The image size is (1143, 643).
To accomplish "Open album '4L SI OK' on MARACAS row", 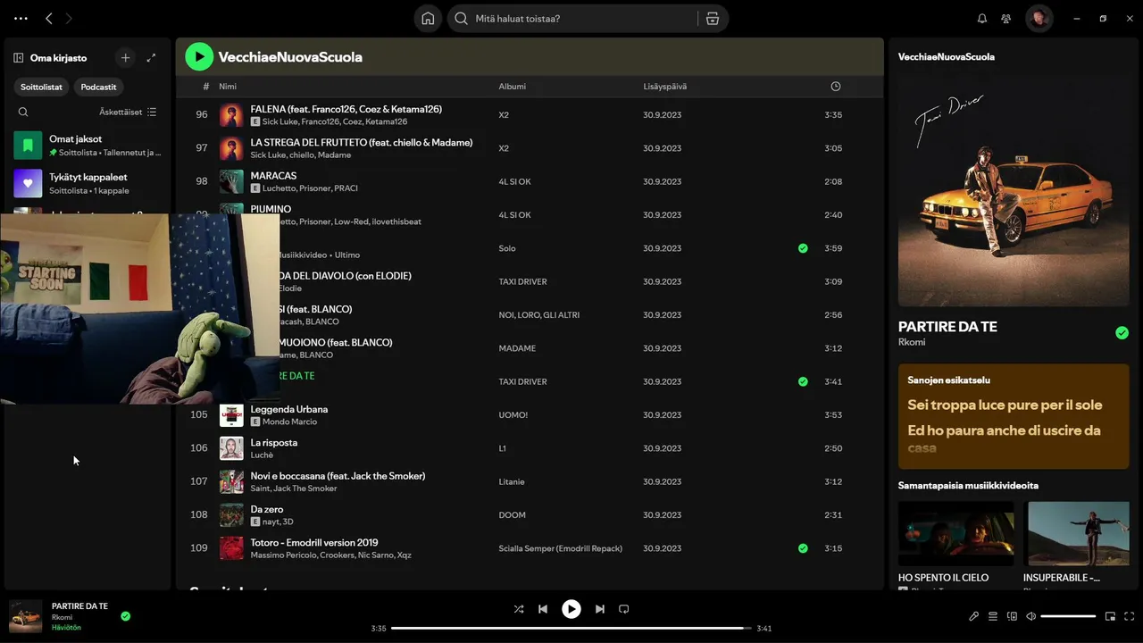I will [514, 181].
